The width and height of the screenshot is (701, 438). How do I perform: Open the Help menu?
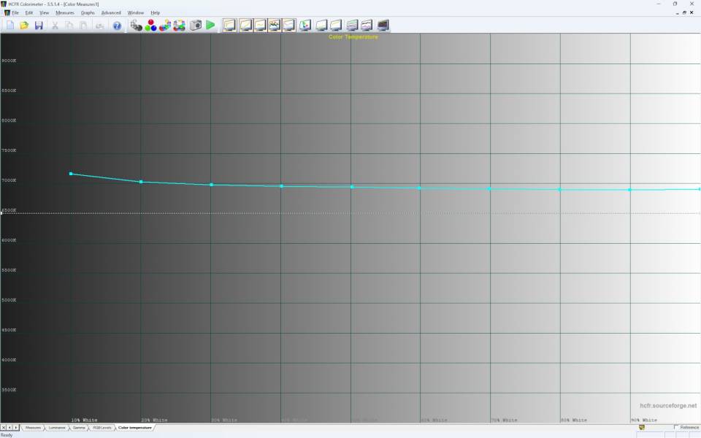155,12
